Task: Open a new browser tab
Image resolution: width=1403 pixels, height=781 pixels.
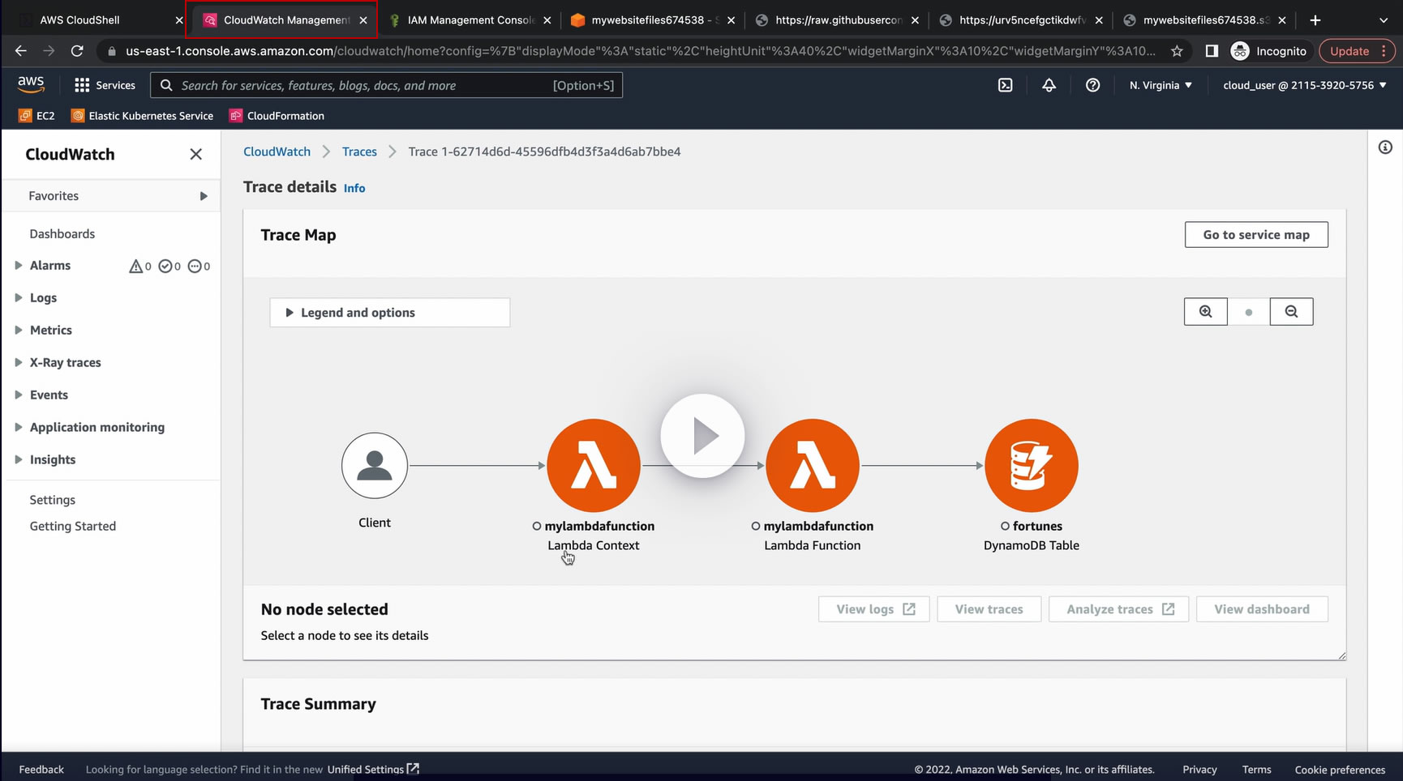Action: point(1315,20)
